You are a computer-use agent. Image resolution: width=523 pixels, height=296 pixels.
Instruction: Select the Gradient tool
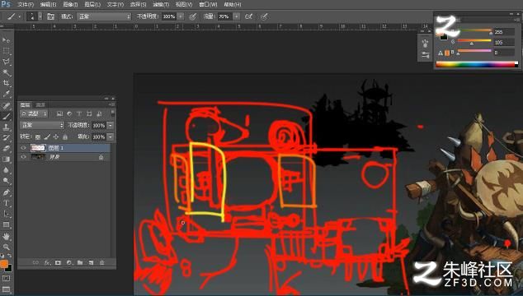click(x=6, y=160)
